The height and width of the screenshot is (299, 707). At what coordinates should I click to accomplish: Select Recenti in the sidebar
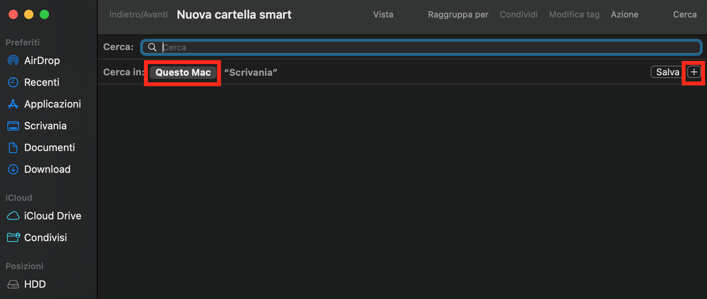pos(41,82)
